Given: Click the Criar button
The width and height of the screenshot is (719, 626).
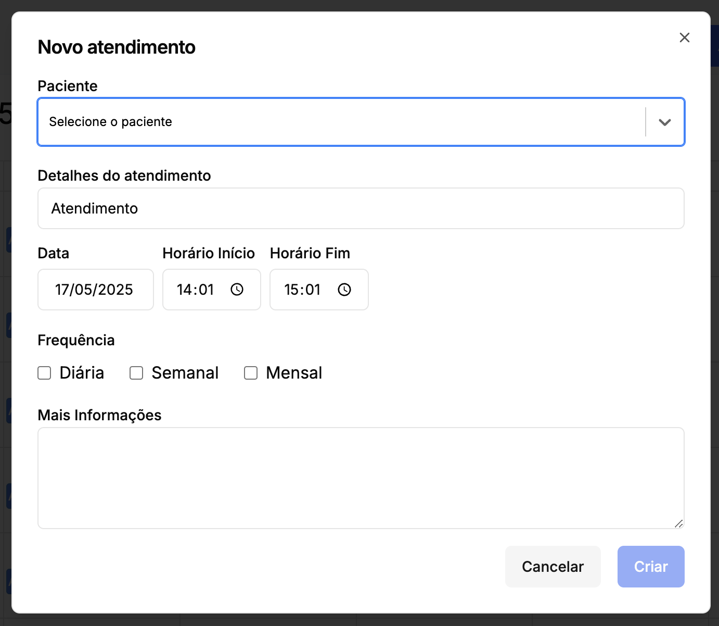Looking at the screenshot, I should [x=650, y=567].
